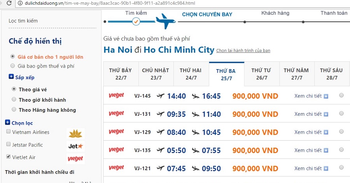Screen dimensions: 350x183
Task: Select flight VJ-129 radio button
Action: click(341, 131)
